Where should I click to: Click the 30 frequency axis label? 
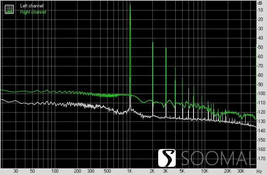click(16, 171)
